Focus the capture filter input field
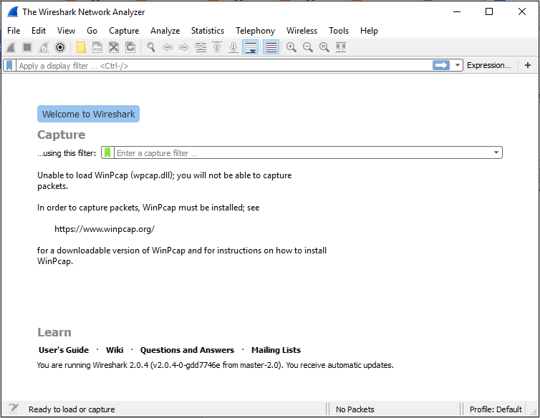Image resolution: width=540 pixels, height=418 pixels. 303,152
